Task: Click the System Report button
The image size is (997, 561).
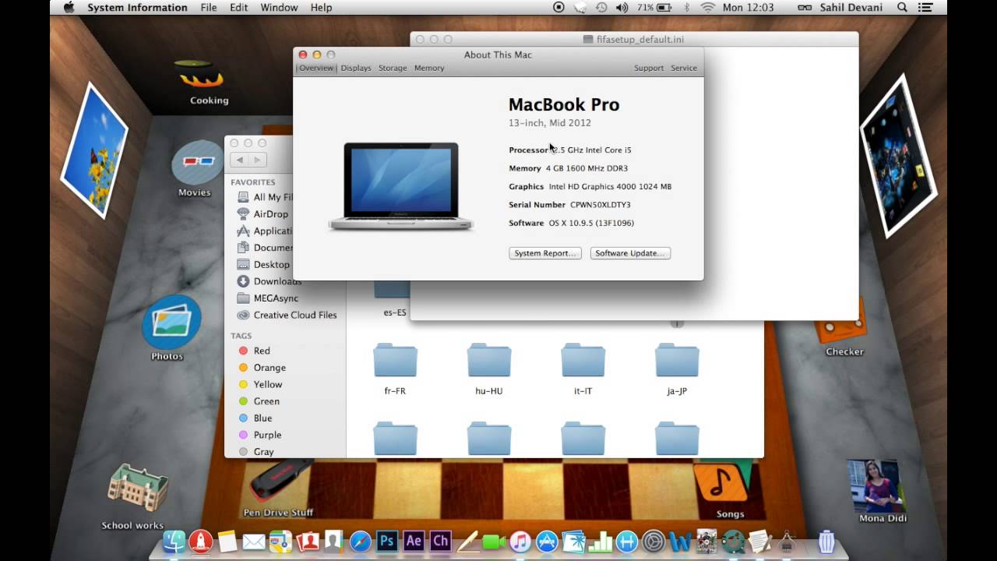Action: [545, 253]
